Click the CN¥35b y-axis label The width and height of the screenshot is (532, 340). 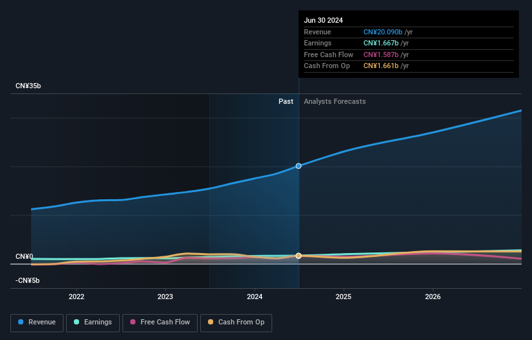[x=28, y=86]
